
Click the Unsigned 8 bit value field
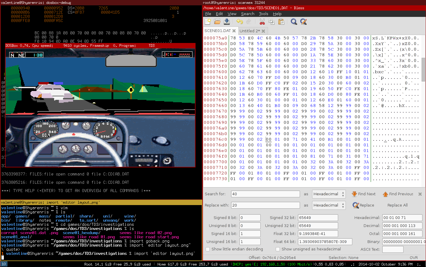coord(250,226)
